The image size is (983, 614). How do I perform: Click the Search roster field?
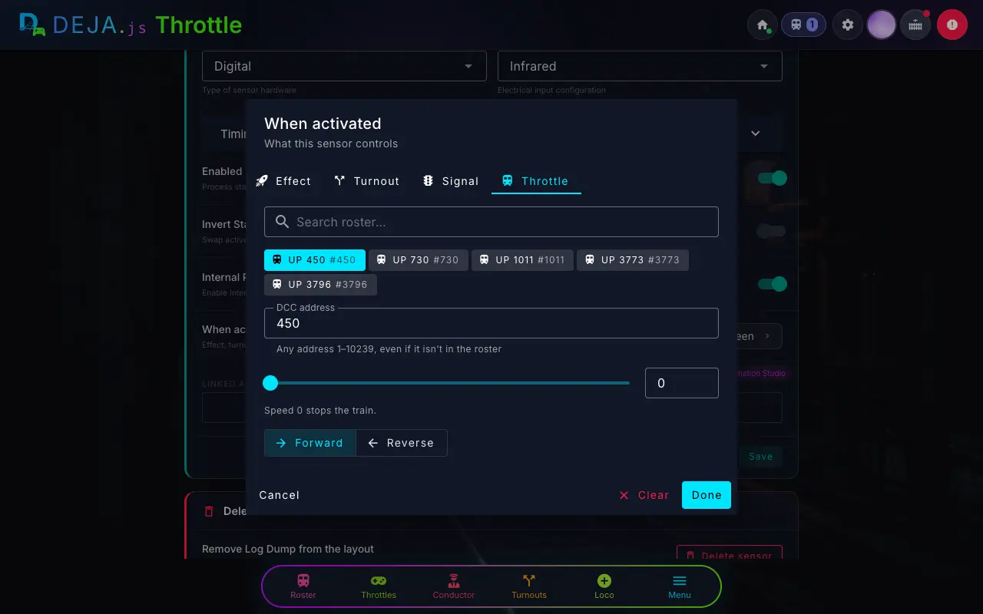(491, 222)
